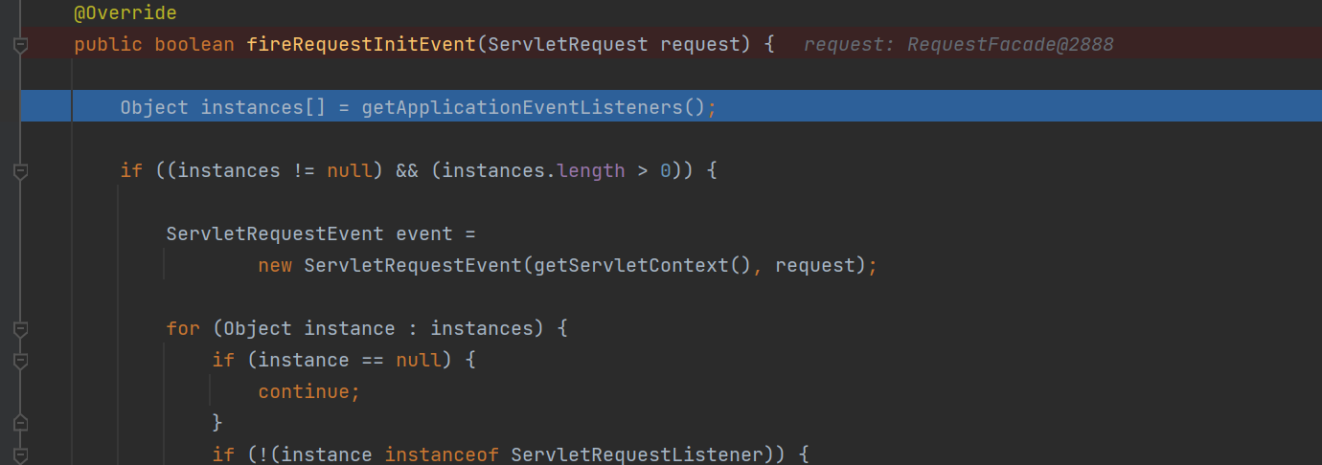The image size is (1322, 465).
Task: Click the Object instances[] variable declaration
Action: pos(223,107)
